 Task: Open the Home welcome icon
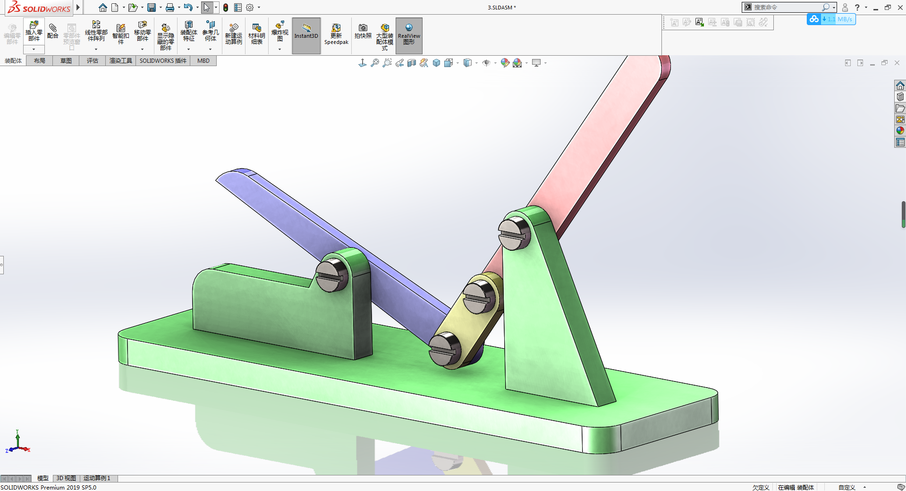click(x=102, y=8)
